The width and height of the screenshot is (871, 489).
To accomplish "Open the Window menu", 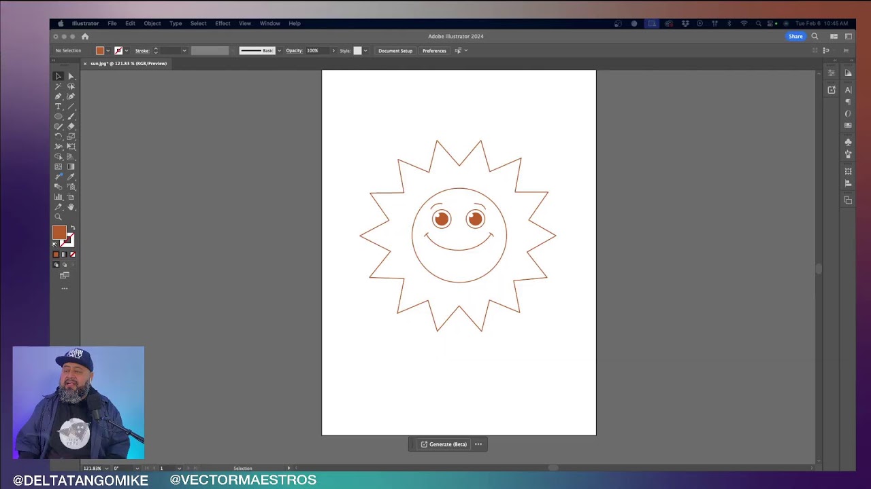I will 270,23.
